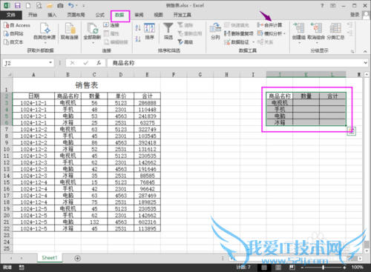Click Zoom out minus button
The image size is (371, 272).
click(302, 268)
